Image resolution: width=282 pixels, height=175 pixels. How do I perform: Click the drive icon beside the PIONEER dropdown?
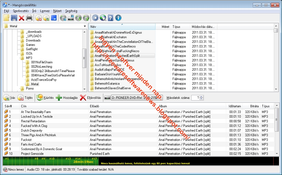pyautogui.click(x=107, y=98)
